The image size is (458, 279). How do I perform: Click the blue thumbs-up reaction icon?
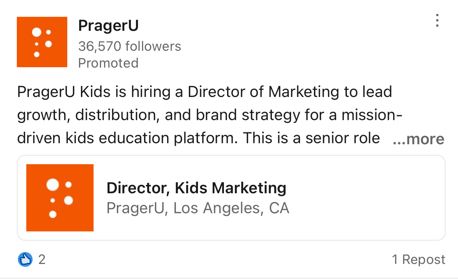25,260
